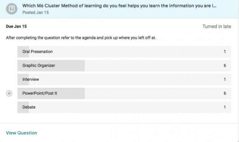
Task: Click the vote count for PowerPoint/Post It
Action: tap(225, 93)
